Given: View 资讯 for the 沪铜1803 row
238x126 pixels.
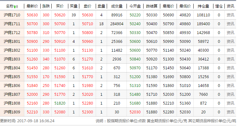Looking at the screenshot, I should (230, 59).
